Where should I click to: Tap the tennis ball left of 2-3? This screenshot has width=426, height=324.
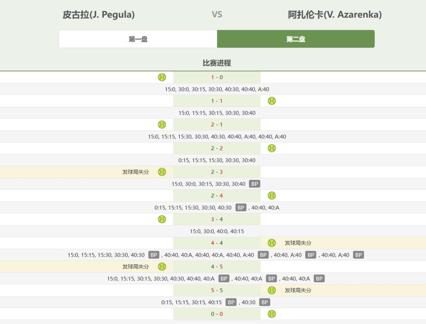tap(162, 172)
